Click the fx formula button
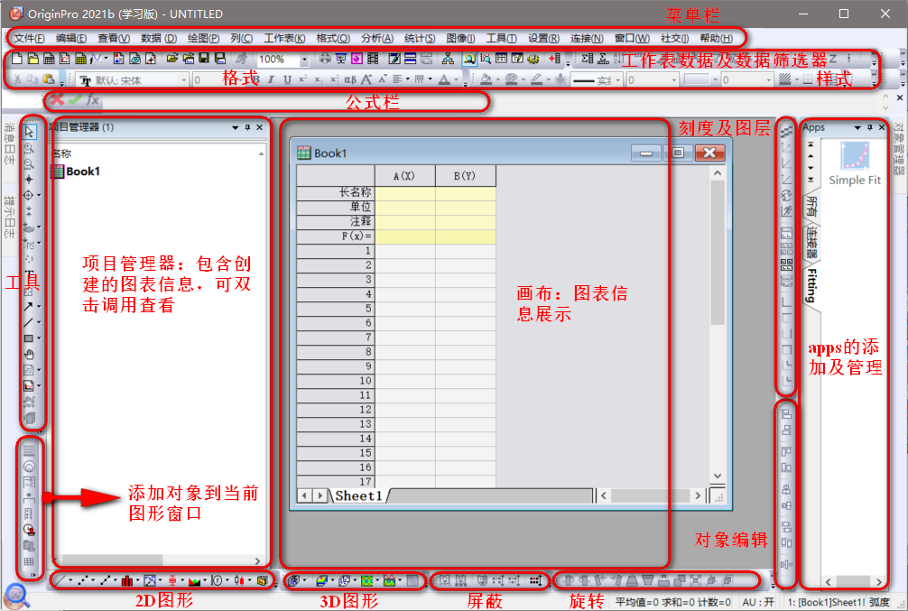This screenshot has height=611, width=908. (92, 99)
